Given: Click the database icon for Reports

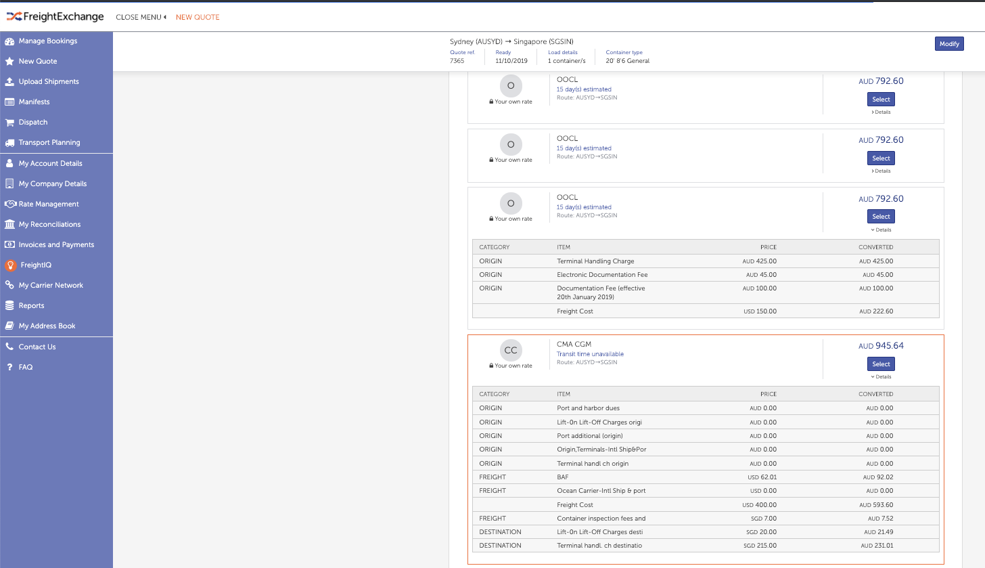Looking at the screenshot, I should [x=9, y=305].
